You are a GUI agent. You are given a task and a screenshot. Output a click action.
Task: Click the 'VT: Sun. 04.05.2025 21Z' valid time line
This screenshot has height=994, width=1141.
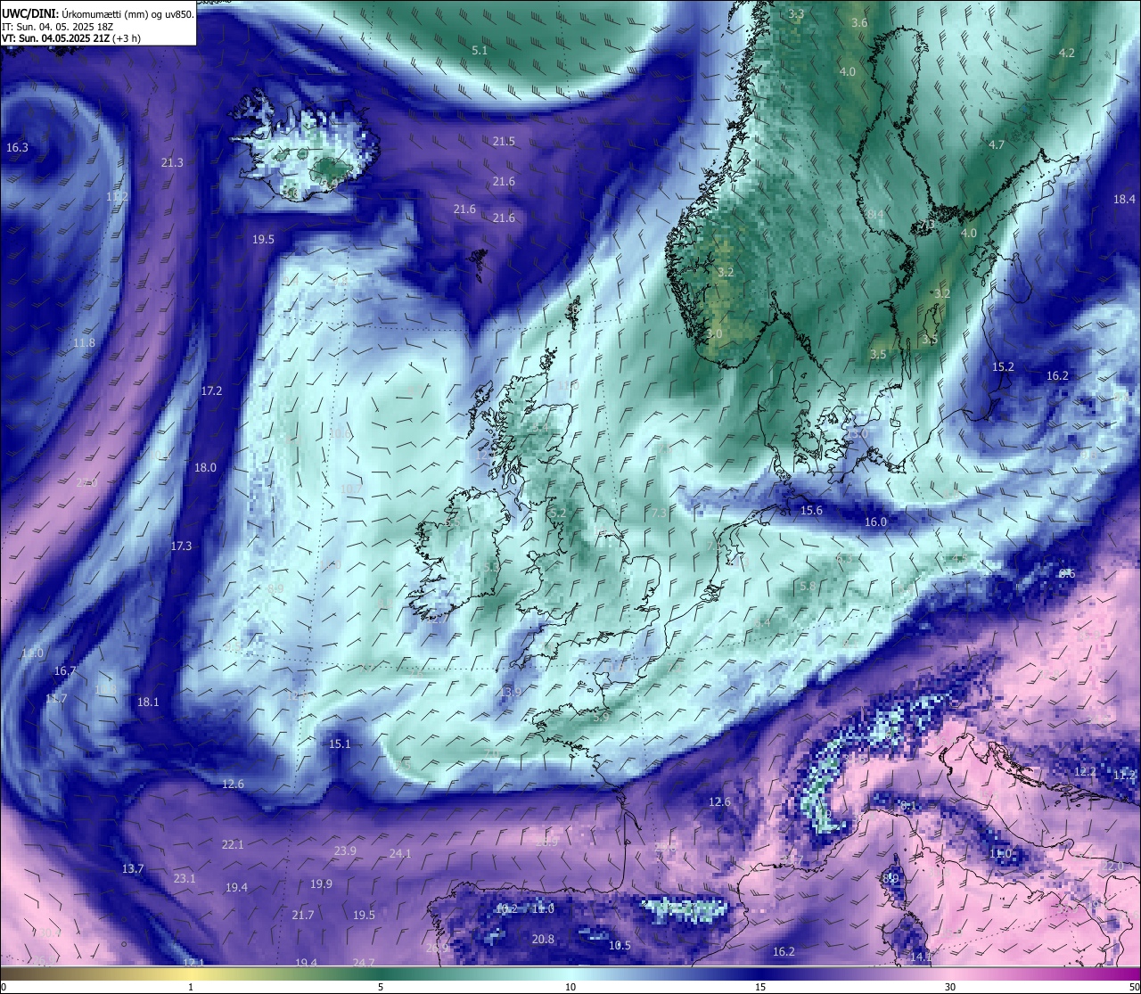tap(70, 38)
